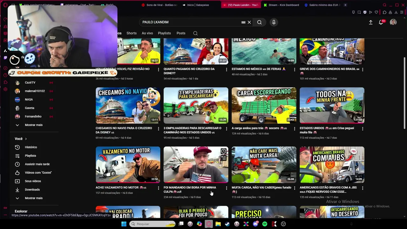
Task: Open Opera search tabs magnifier icon
Action: pyautogui.click(x=384, y=5)
